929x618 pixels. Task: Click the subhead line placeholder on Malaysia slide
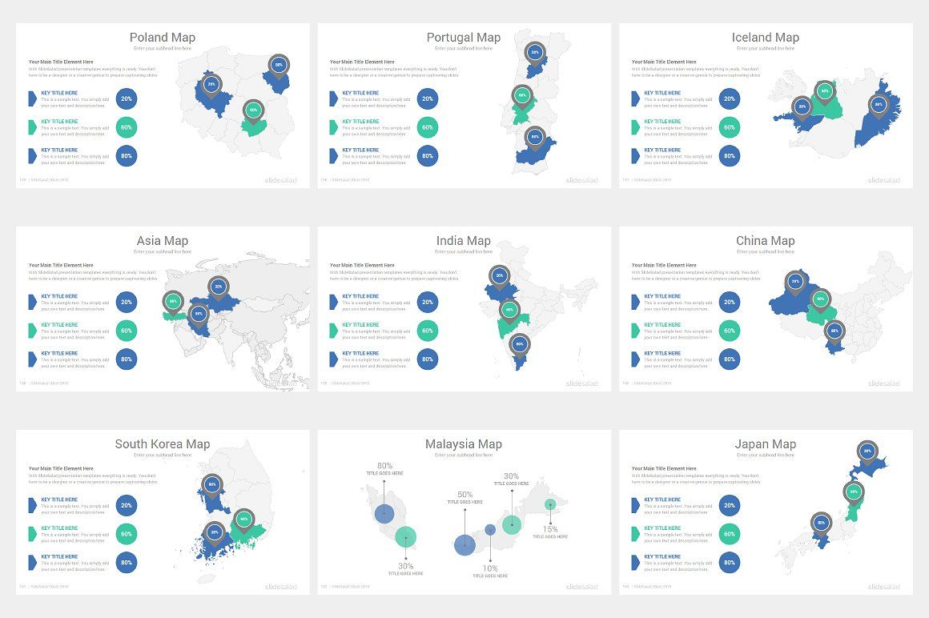[464, 454]
